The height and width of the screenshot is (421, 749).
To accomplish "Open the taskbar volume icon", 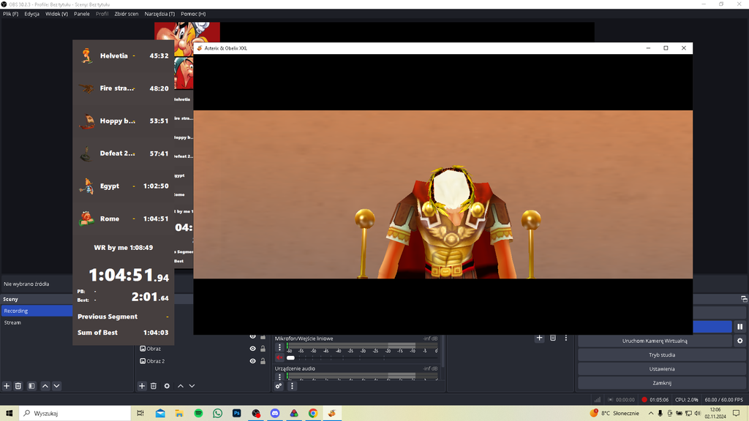I will point(698,414).
